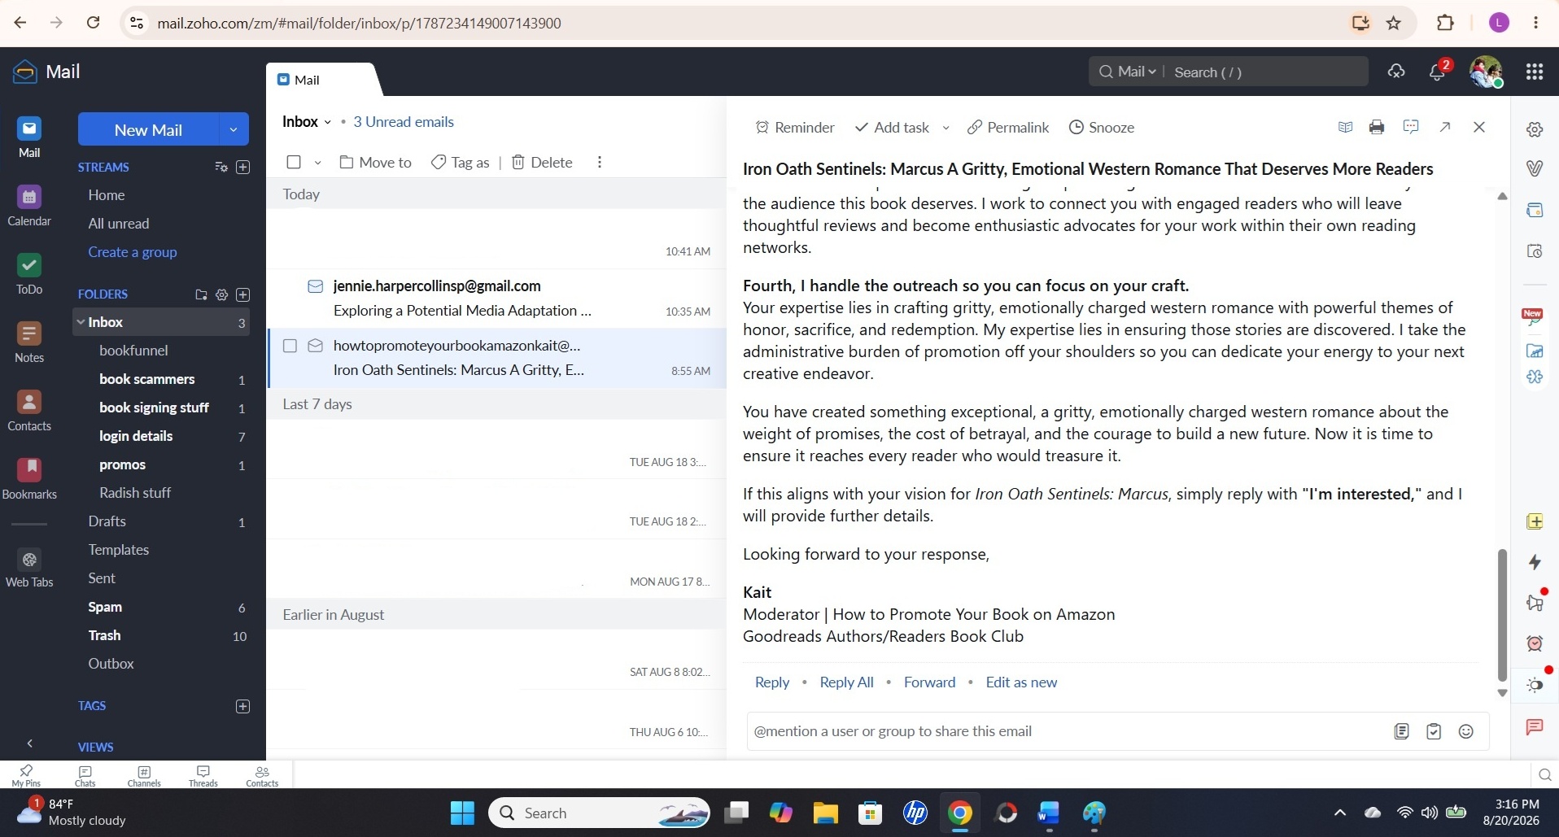The height and width of the screenshot is (837, 1559).
Task: Open the jennie.harpercollinsp email
Action: [496, 299]
